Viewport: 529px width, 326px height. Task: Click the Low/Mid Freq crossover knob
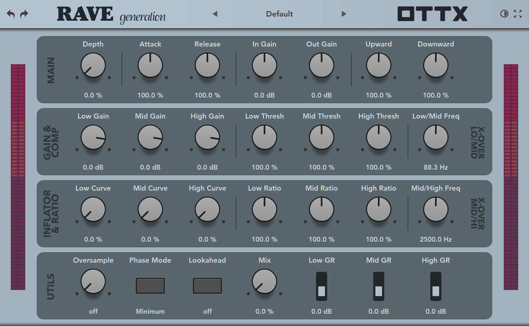pos(436,137)
